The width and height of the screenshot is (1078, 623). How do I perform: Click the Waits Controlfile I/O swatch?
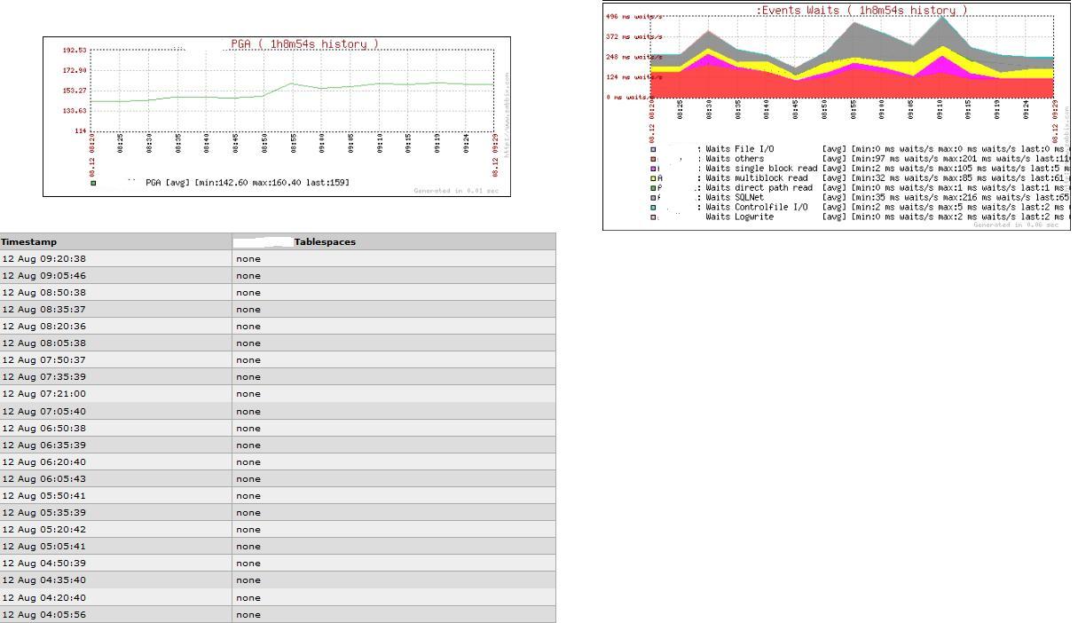pos(654,208)
